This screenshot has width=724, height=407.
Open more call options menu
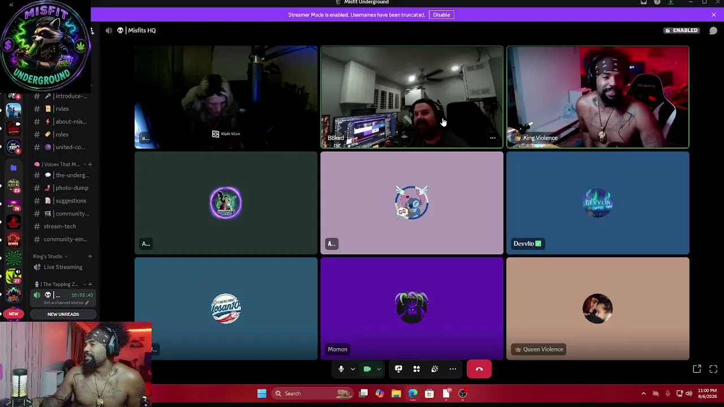[x=453, y=369]
